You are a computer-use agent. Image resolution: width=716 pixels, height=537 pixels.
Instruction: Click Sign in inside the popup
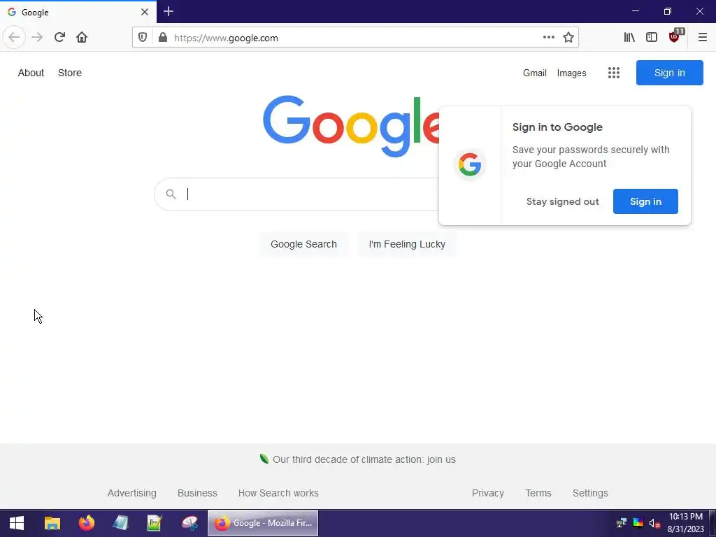(x=645, y=201)
